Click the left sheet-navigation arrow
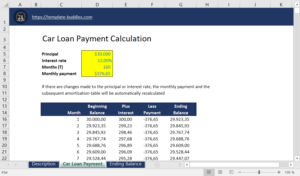Viewport: 300px width, 176px height. pos(8,164)
